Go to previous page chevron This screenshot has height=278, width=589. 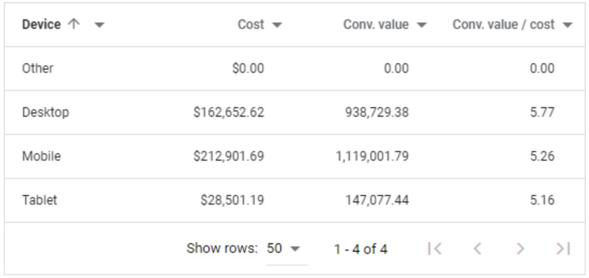478,249
